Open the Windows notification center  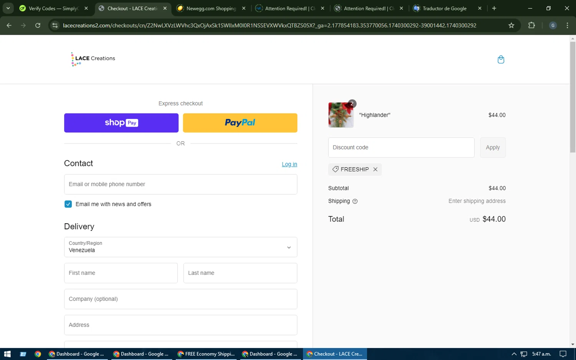563,354
